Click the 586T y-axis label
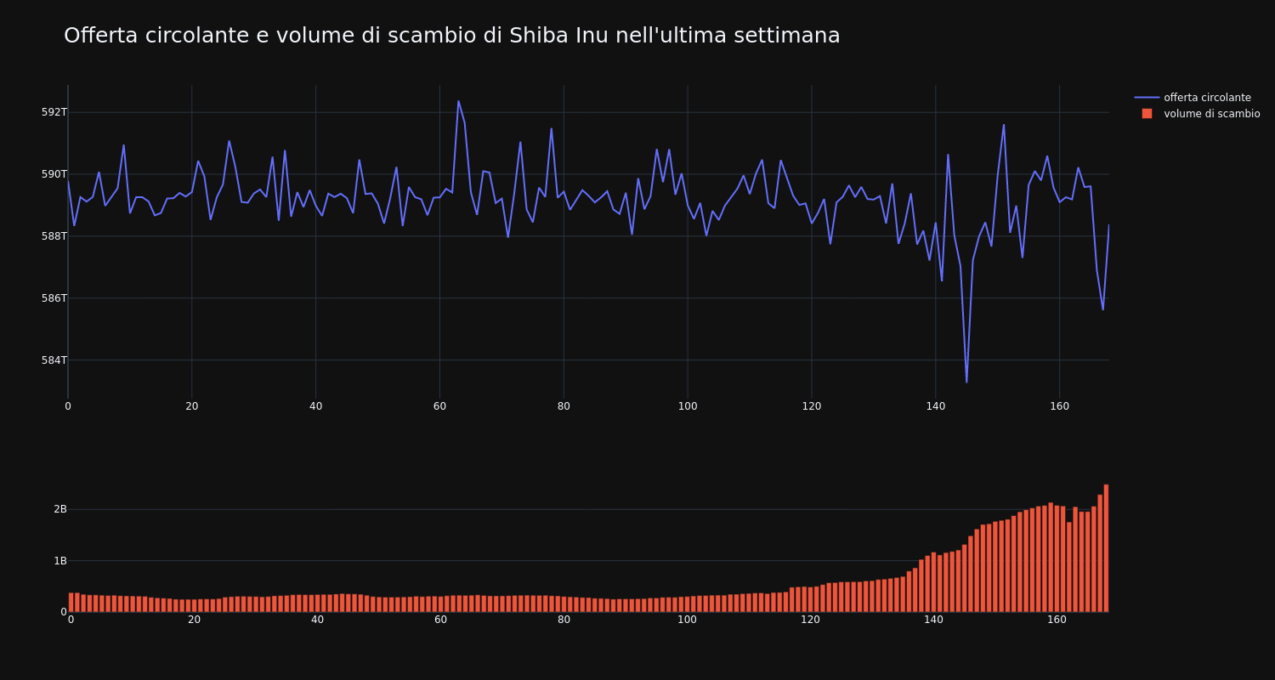This screenshot has width=1275, height=680. pyautogui.click(x=54, y=298)
